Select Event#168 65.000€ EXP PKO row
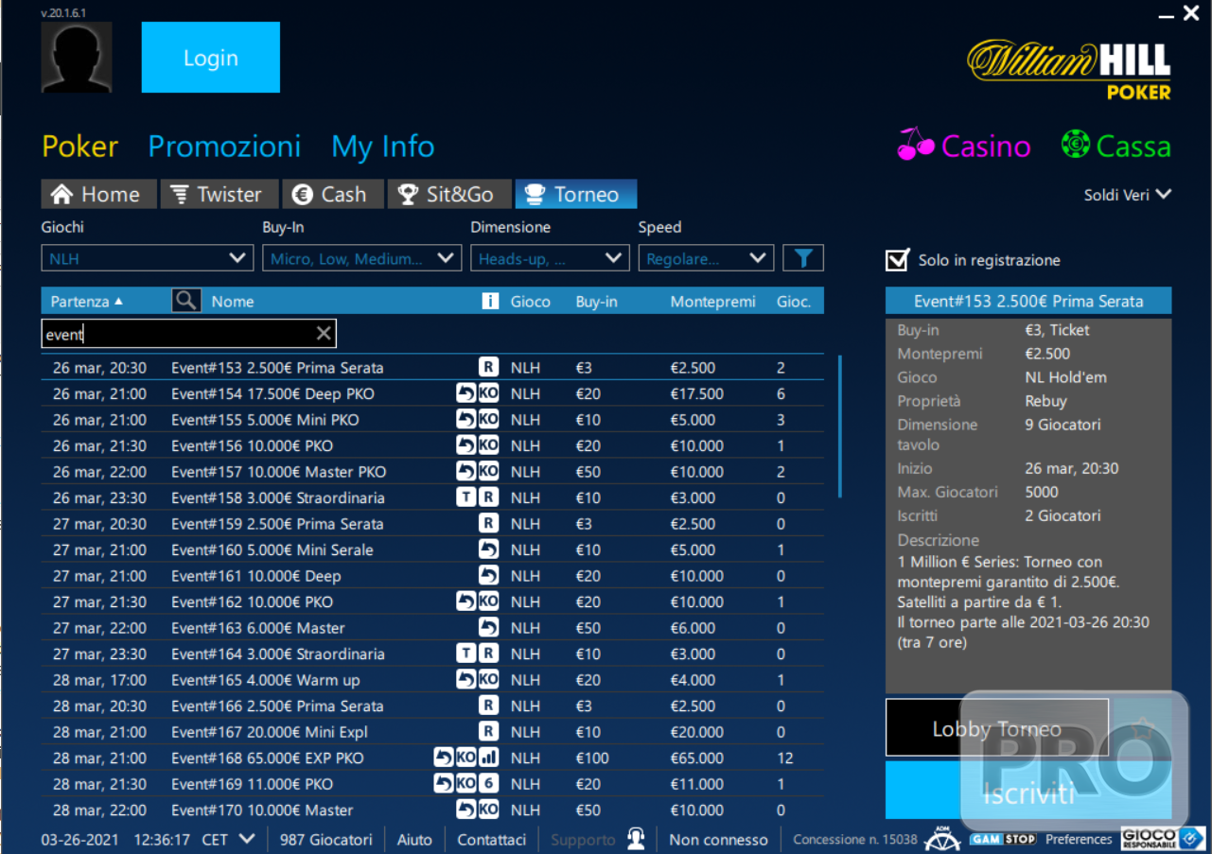The height and width of the screenshot is (854, 1212). coord(267,758)
